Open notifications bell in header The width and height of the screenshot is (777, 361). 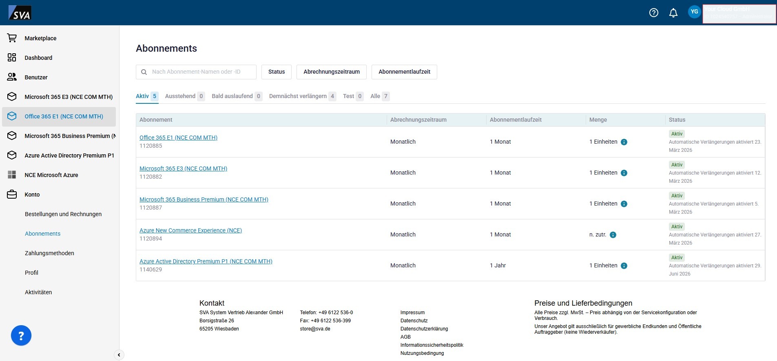click(x=673, y=13)
